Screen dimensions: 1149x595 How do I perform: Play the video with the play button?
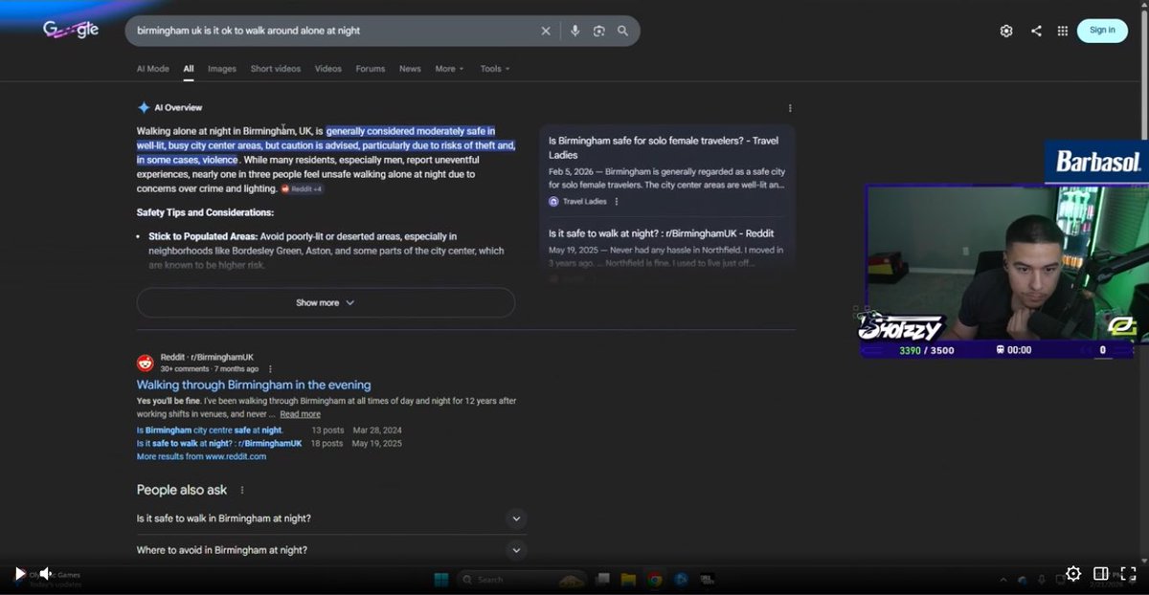pos(19,574)
